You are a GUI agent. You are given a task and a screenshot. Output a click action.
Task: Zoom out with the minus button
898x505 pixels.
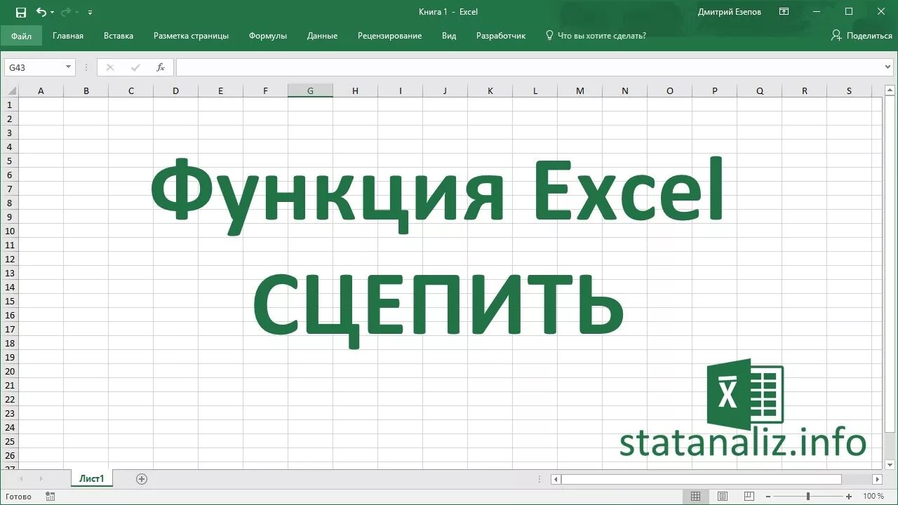point(769,497)
